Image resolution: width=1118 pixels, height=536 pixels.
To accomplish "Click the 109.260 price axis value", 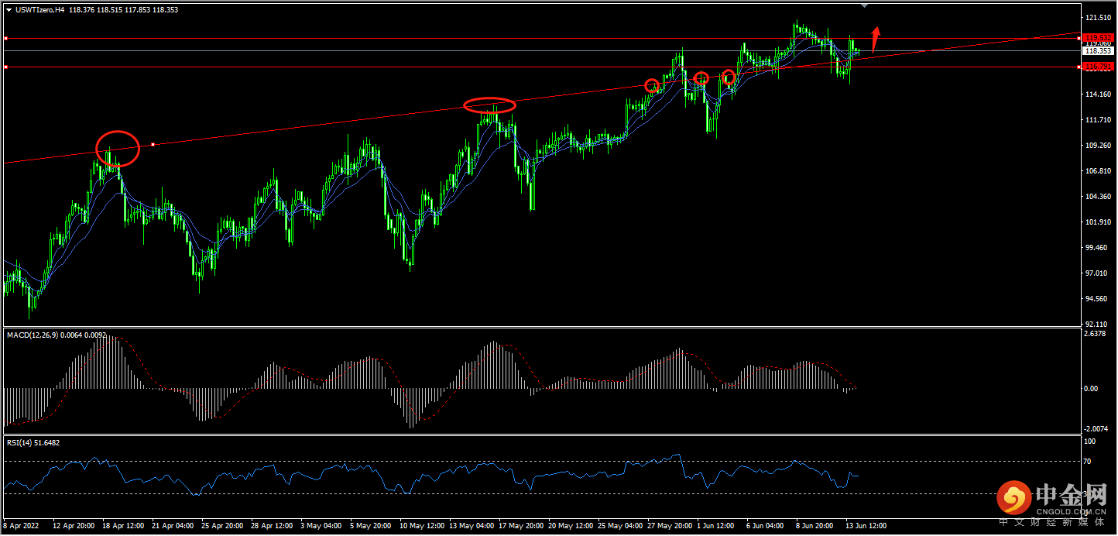I will click(x=1098, y=146).
